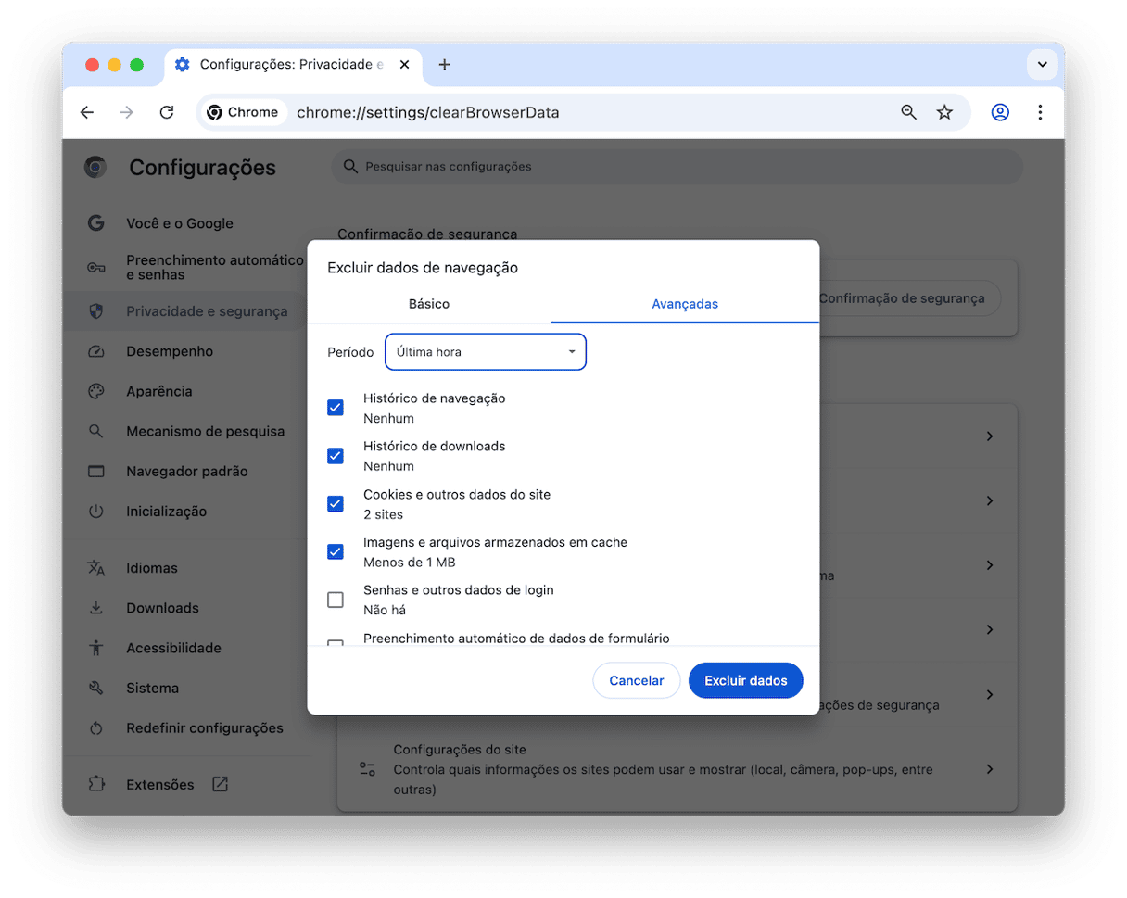Uncheck Histórico de navegação checkbox
This screenshot has width=1127, height=898.
point(336,408)
